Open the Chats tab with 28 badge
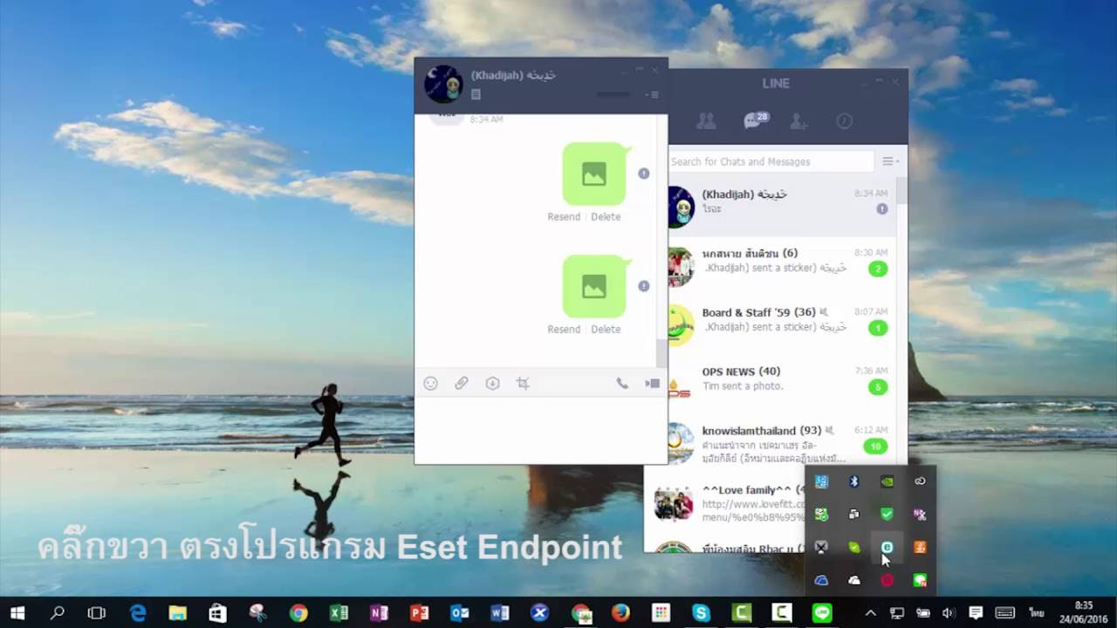The image size is (1117, 628). (x=755, y=120)
